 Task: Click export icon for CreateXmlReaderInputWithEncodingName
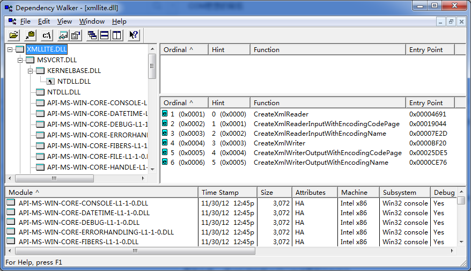tap(165, 133)
